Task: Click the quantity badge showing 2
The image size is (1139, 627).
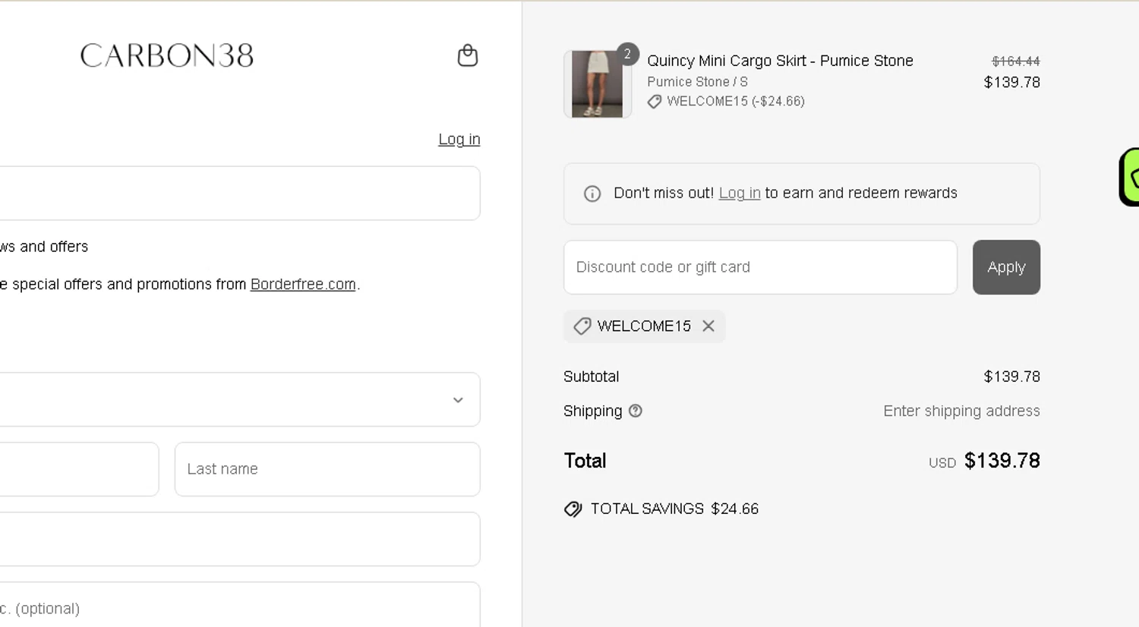Action: coord(627,54)
